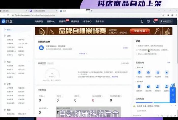The height and width of the screenshot is (120, 178).
Task: Collapse the 批量上架商品 popup
Action: (171, 105)
